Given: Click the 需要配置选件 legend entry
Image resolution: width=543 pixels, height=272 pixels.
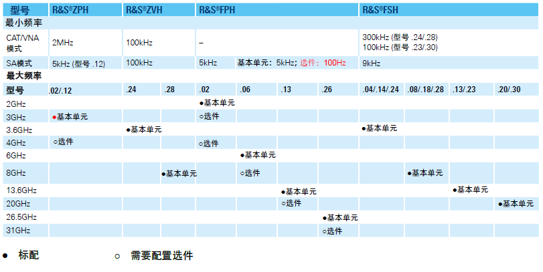Looking at the screenshot, I should pos(162,256).
